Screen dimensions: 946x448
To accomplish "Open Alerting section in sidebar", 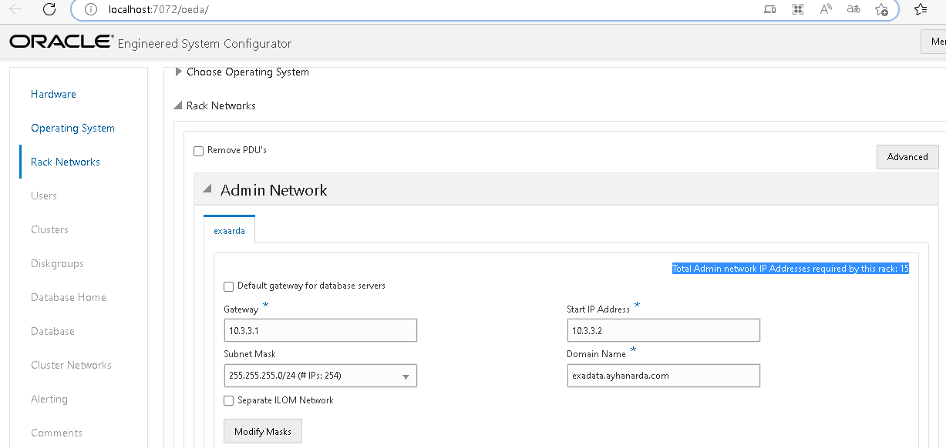I will pos(49,399).
